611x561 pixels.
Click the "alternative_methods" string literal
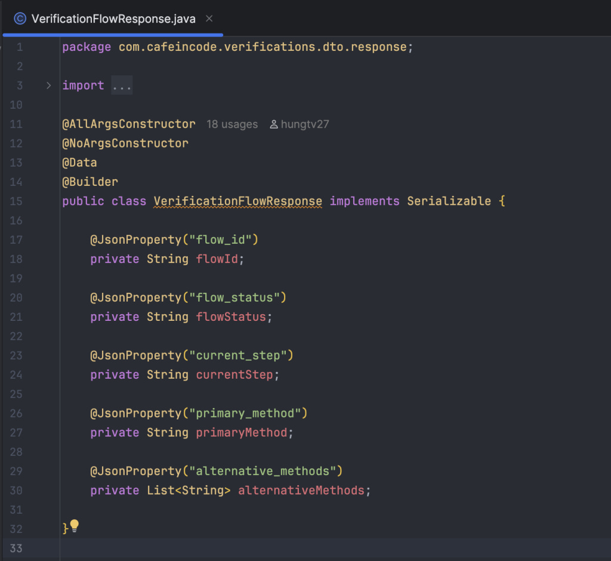(x=263, y=471)
